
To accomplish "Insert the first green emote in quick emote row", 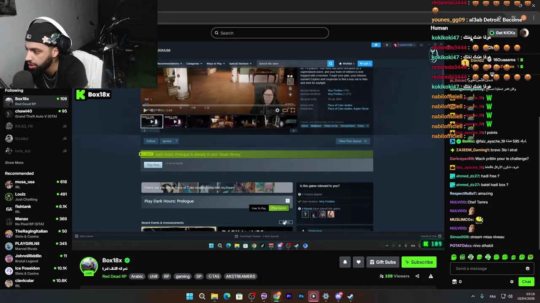I will (x=454, y=257).
